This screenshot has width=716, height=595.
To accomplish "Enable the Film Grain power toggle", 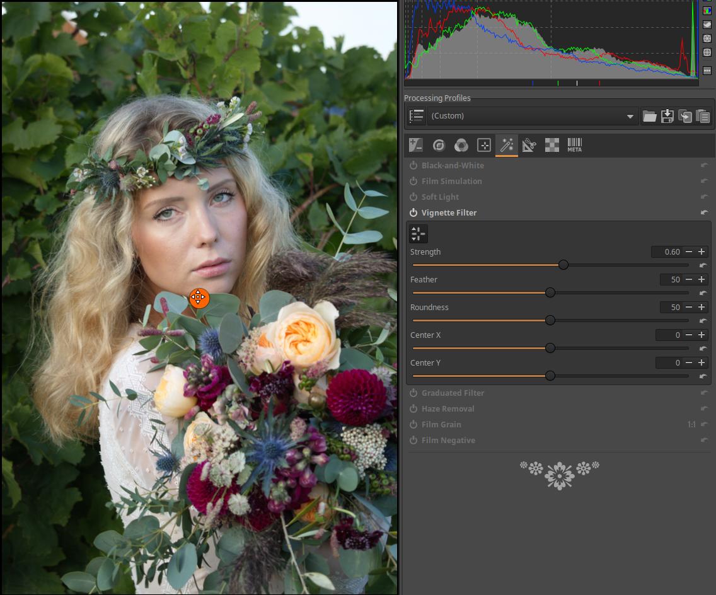I will (x=413, y=425).
